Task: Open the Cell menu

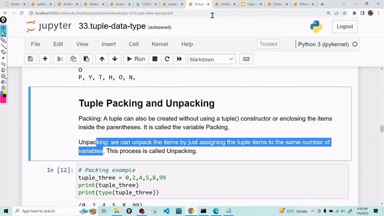Action: pyautogui.click(x=134, y=44)
